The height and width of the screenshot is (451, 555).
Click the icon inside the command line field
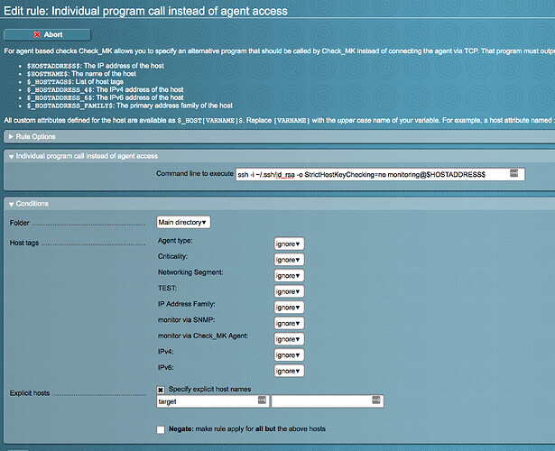(514, 173)
